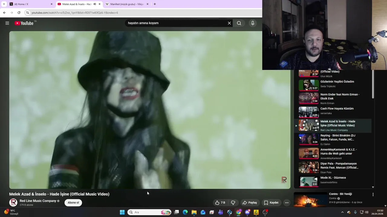Select current Melek Azad playlist thumbnail
Viewport: 387px width, 217px height.
309,125
